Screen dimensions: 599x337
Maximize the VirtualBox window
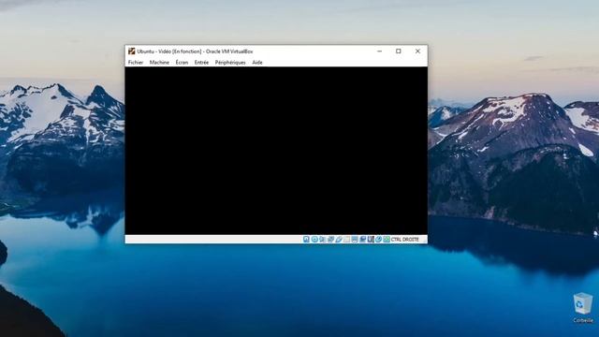click(399, 51)
